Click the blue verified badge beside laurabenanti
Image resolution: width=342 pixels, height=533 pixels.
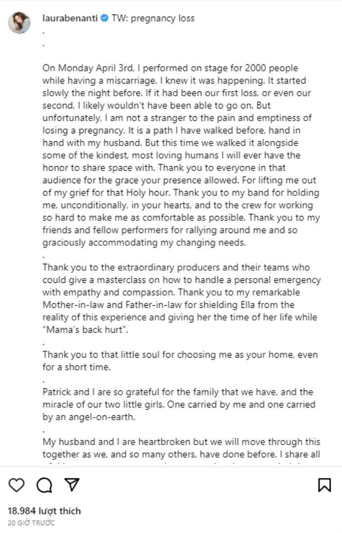105,18
